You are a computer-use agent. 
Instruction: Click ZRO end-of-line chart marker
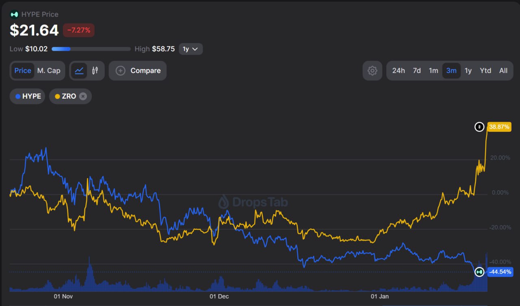pos(479,127)
